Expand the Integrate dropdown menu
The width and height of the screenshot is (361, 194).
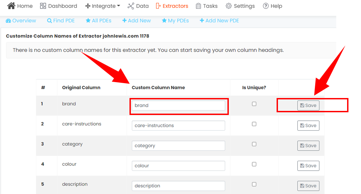(103, 6)
